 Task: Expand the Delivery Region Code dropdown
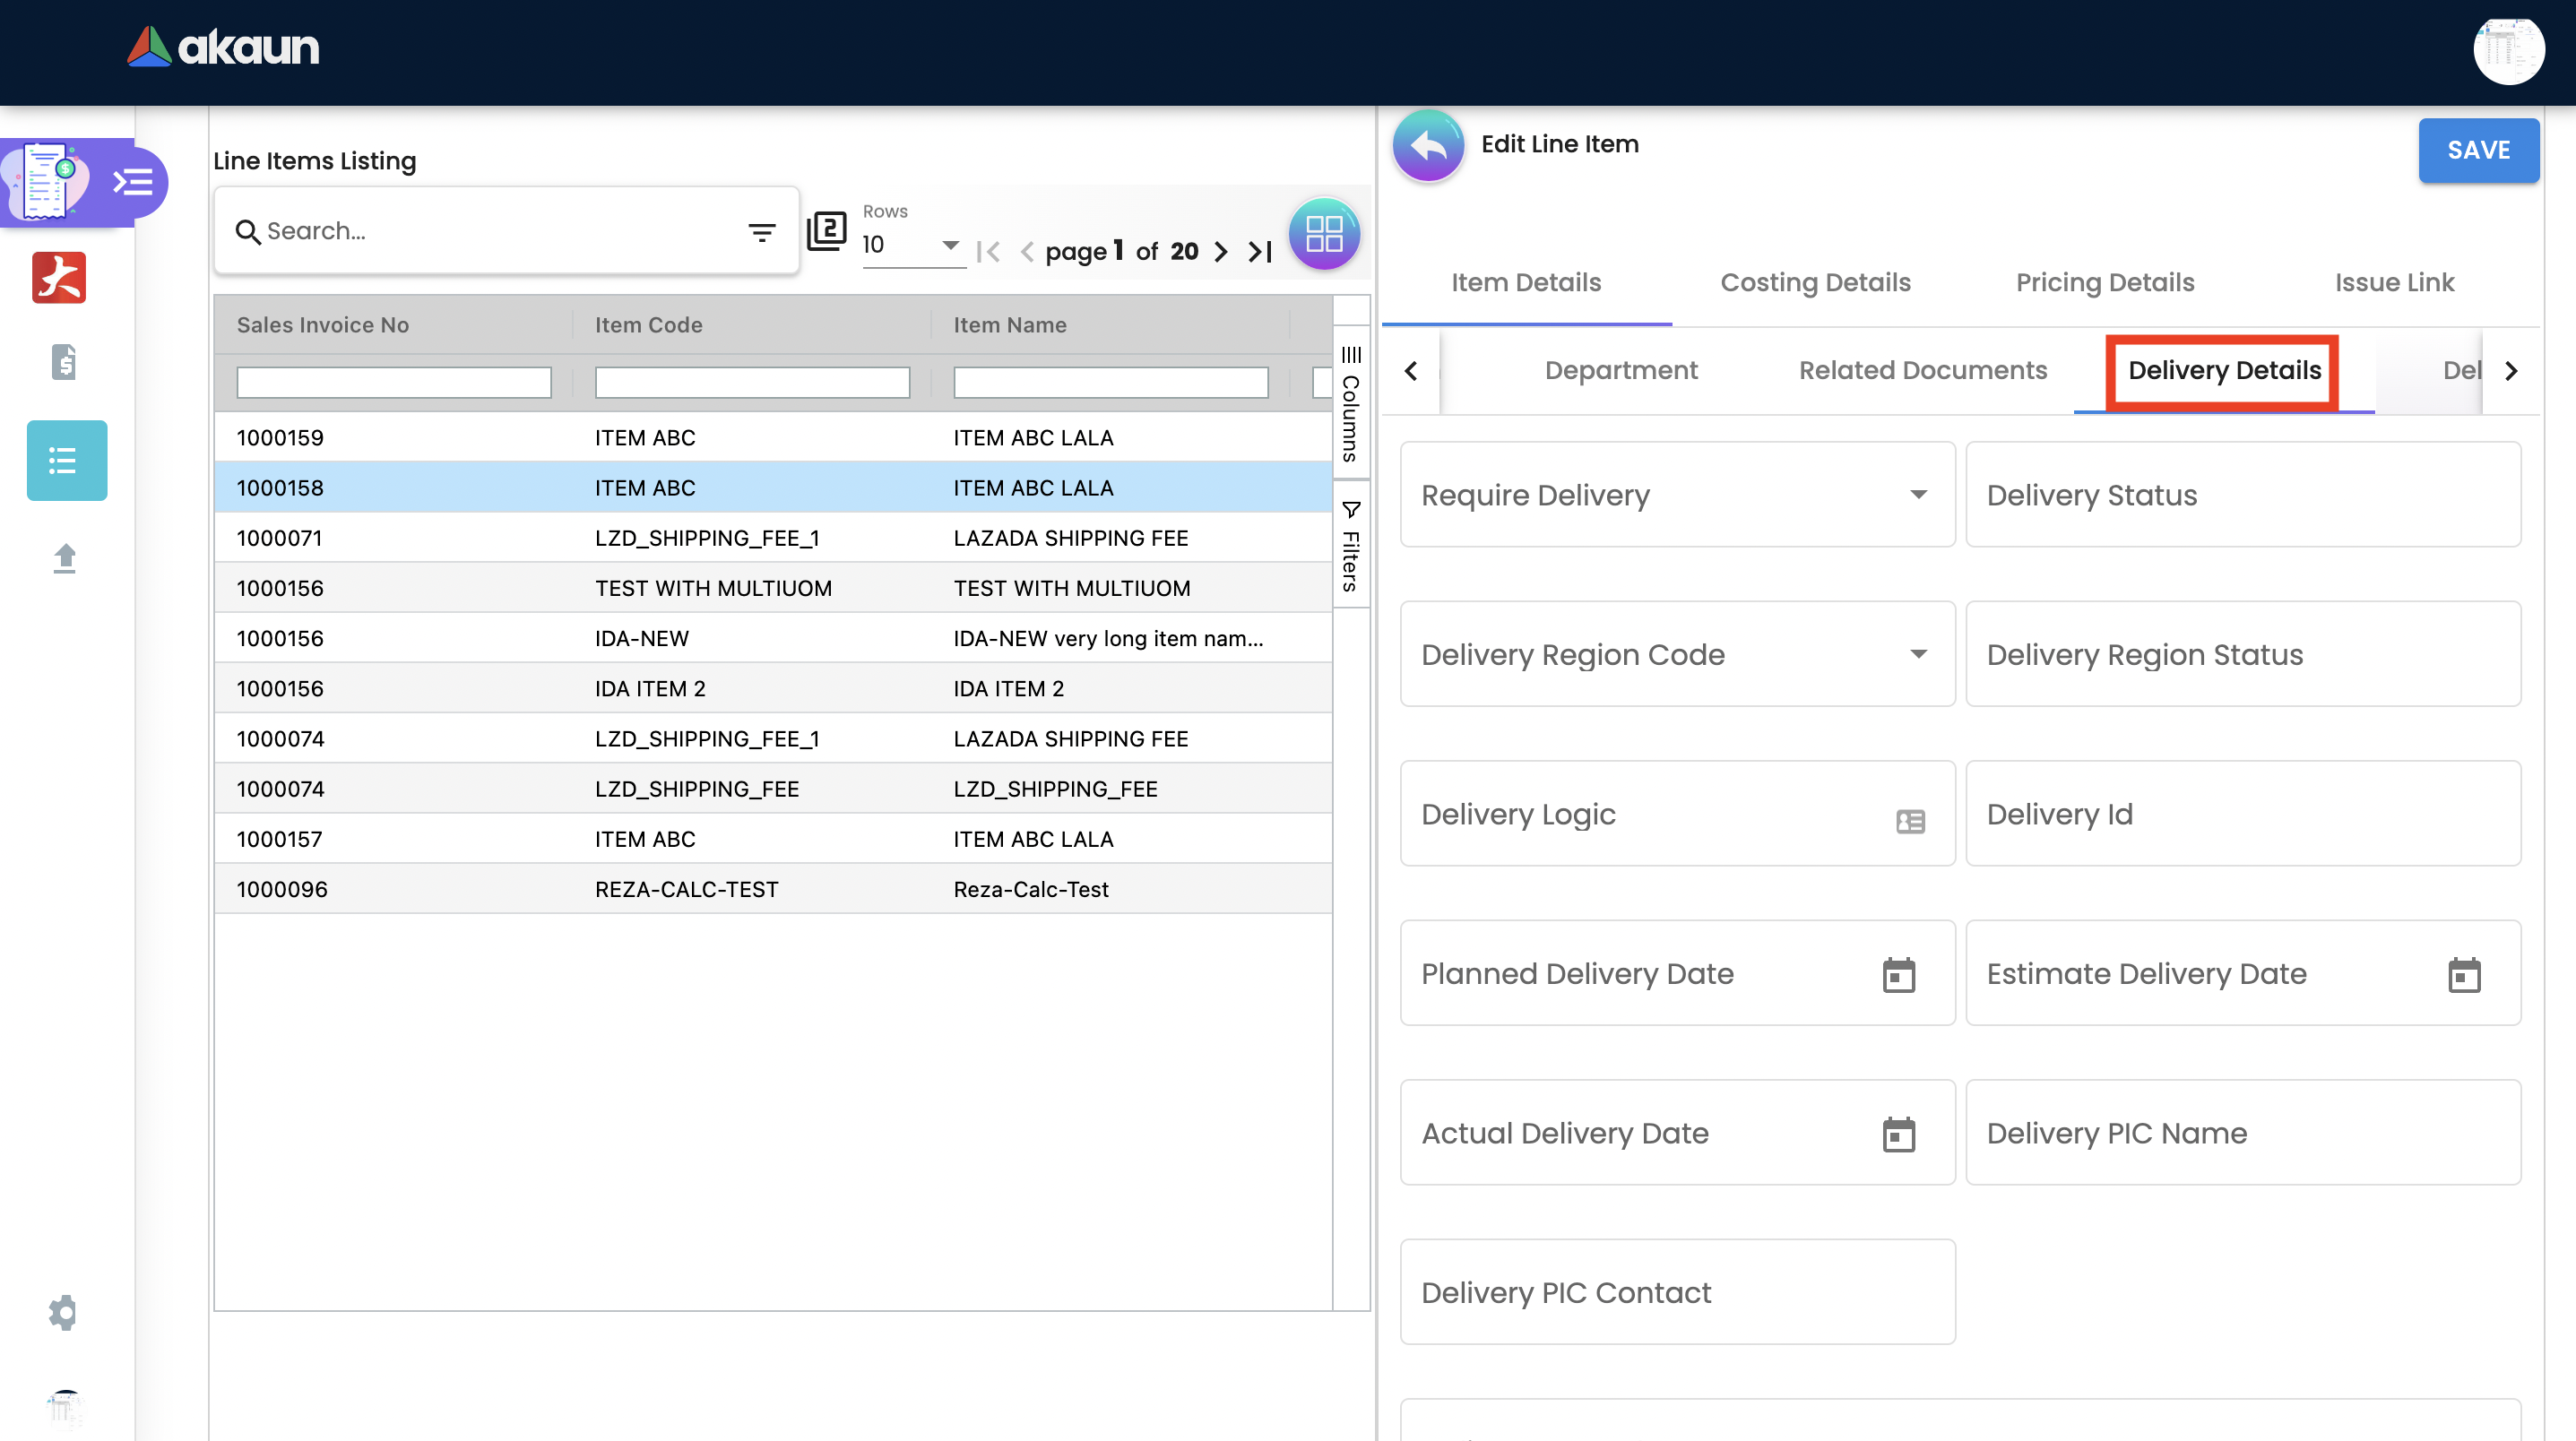(x=1918, y=654)
